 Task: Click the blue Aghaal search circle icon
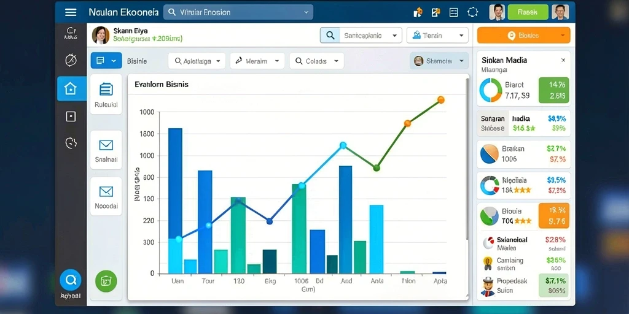71,280
